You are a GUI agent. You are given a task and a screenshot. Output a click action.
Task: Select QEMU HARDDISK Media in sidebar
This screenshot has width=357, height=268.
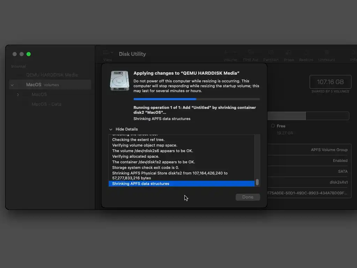click(52, 75)
